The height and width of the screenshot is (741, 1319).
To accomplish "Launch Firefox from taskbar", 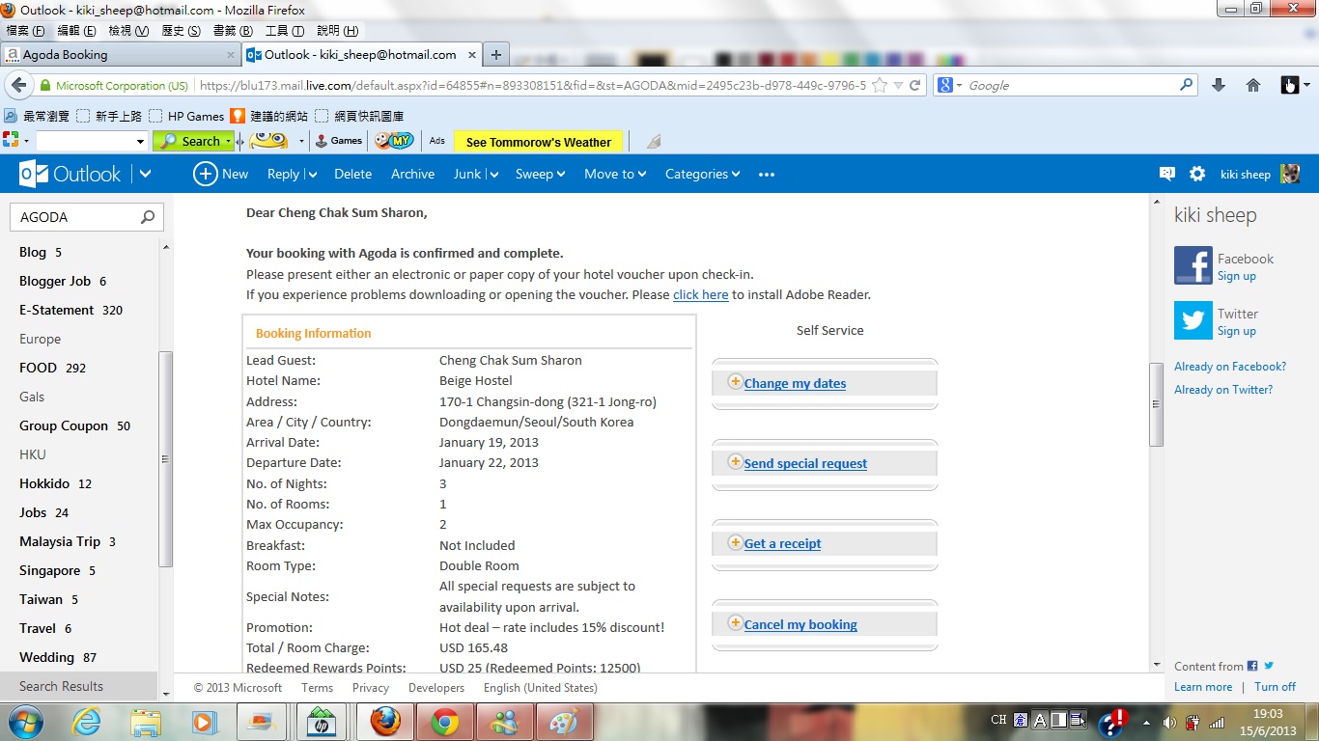I will (x=385, y=722).
